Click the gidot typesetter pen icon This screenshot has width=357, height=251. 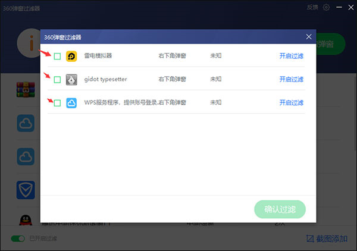[x=71, y=80]
